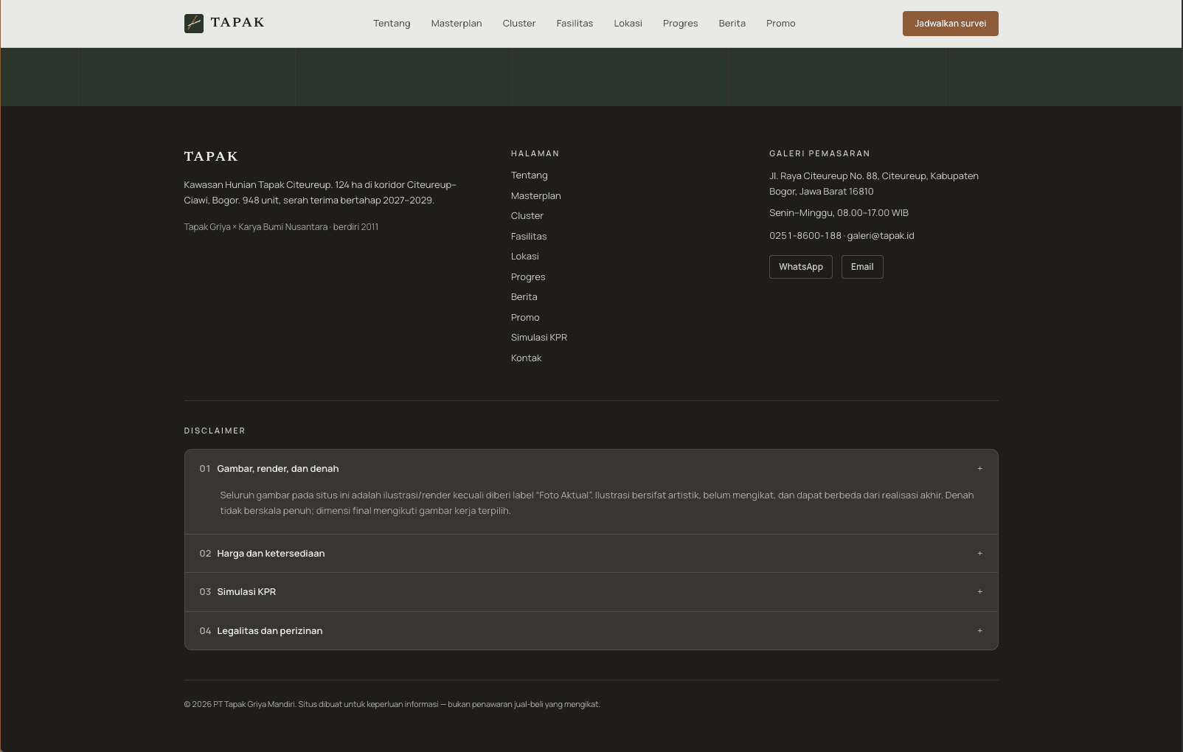
Task: Click the WhatsApp button
Action: 801,267
